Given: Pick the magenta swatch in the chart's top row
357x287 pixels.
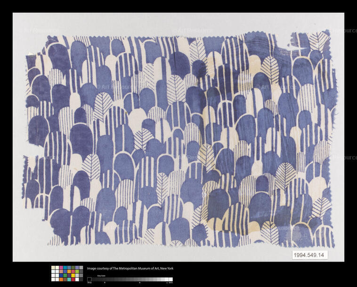Looking at the screenshot, I should pyautogui.click(x=61, y=268).
